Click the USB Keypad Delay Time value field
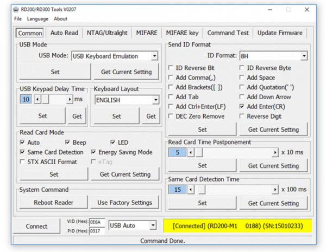 pyautogui.click(x=26, y=99)
